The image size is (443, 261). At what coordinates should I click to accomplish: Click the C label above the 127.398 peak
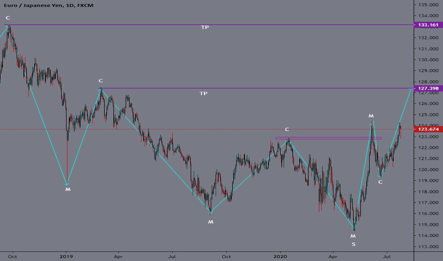[101, 81]
